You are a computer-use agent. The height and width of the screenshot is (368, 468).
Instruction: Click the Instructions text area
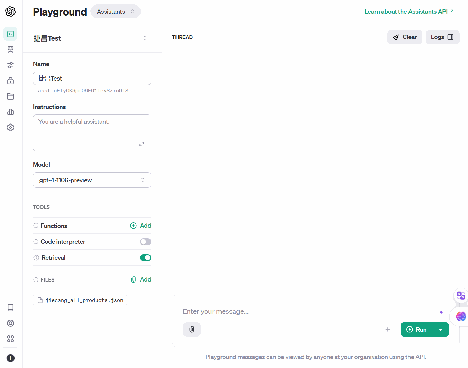coord(92,133)
